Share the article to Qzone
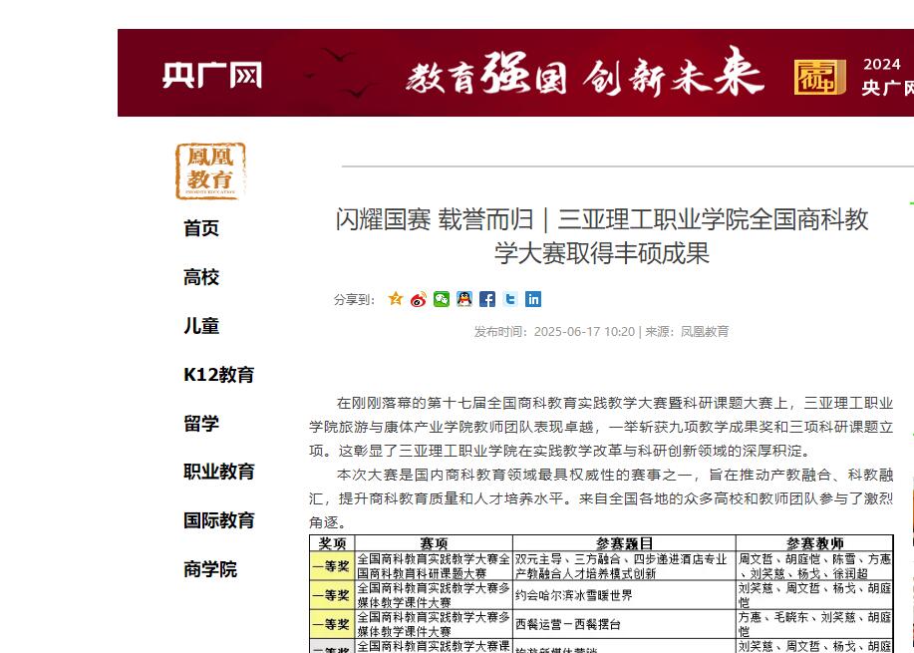 395,299
